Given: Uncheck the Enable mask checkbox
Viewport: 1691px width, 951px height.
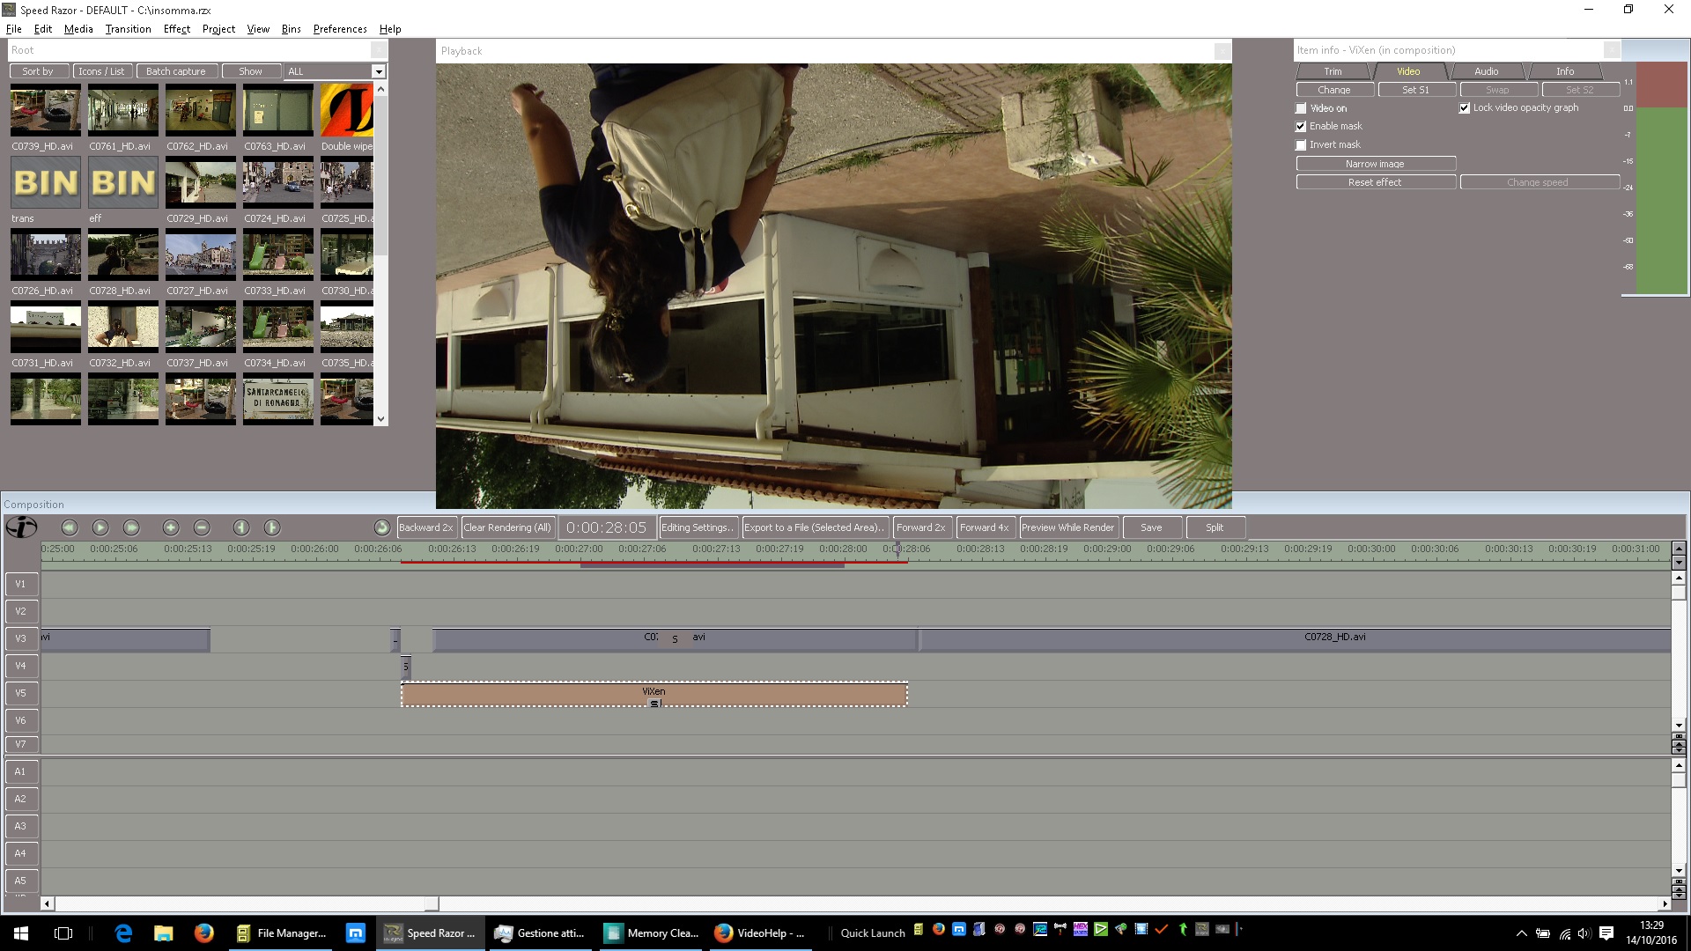Looking at the screenshot, I should (x=1301, y=127).
